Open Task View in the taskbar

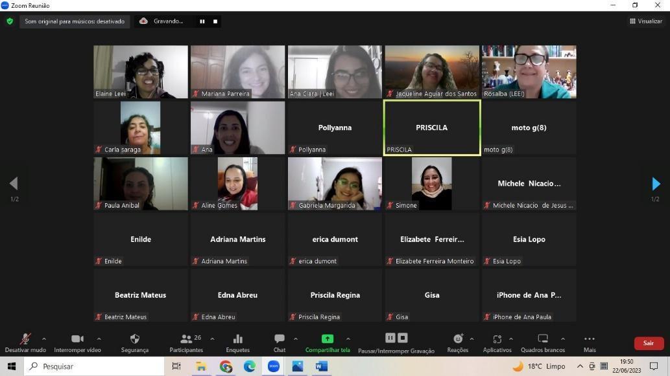coord(176,366)
